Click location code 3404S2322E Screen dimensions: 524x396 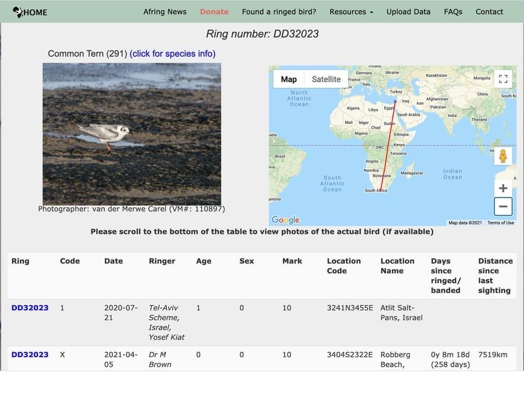click(349, 355)
